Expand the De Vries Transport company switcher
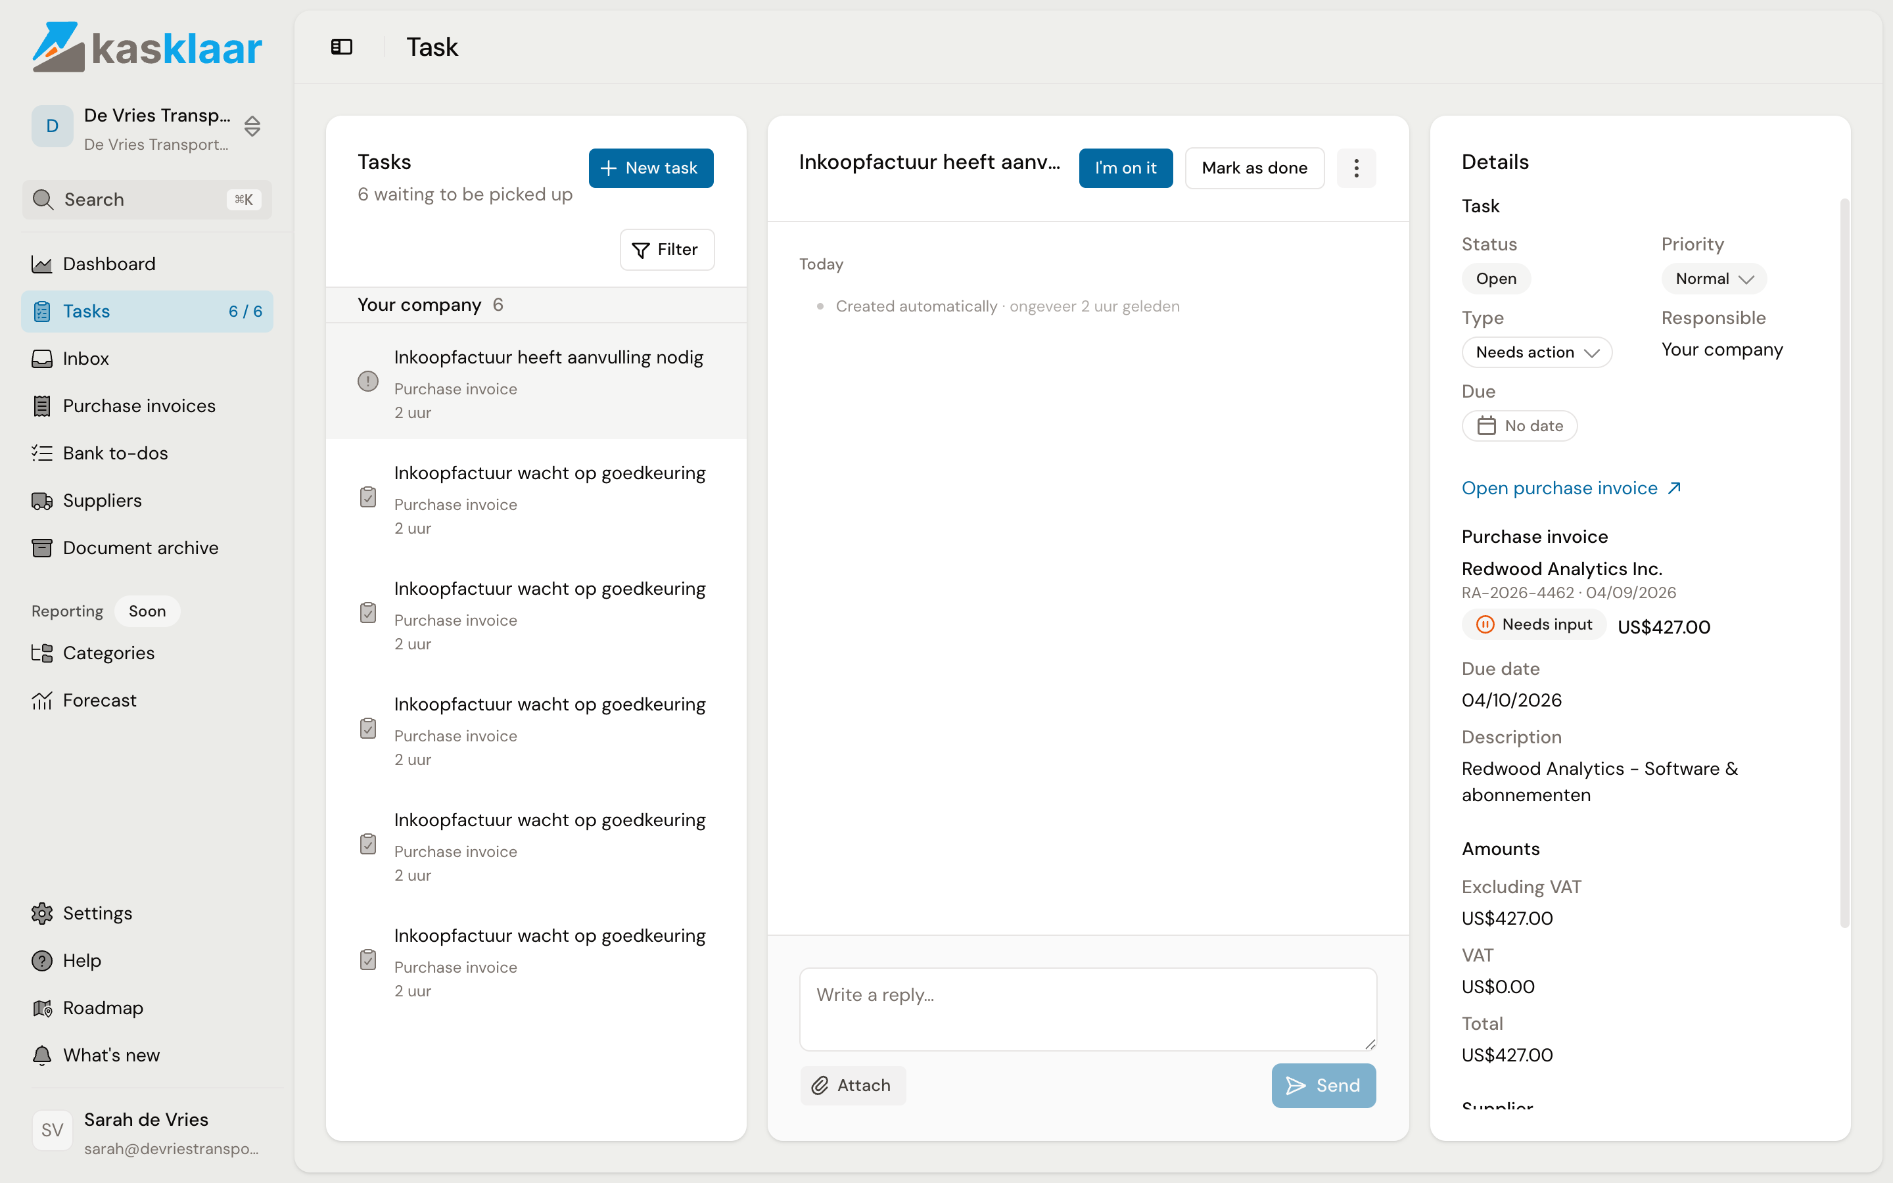 [147, 127]
